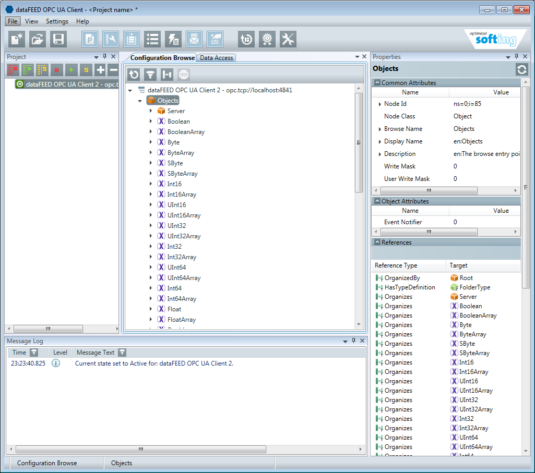The height and width of the screenshot is (473, 535).
Task: Collapse the Object Attributes section
Action: (377, 201)
